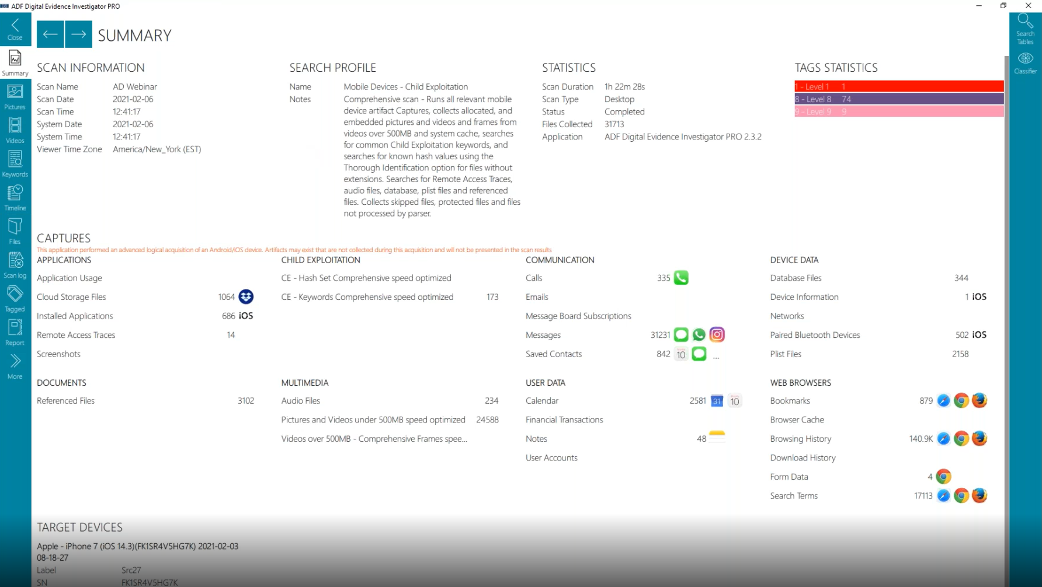Open the Scan log view
Image resolution: width=1042 pixels, height=587 pixels.
[15, 265]
